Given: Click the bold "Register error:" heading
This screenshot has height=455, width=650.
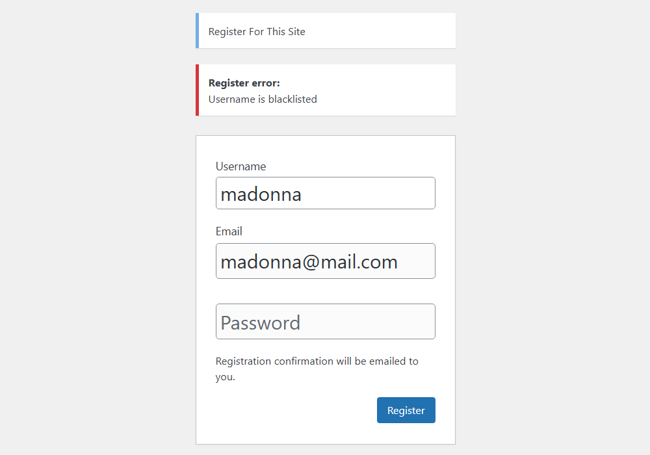Looking at the screenshot, I should 244,83.
